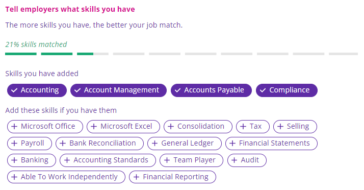Add the Bank Reconciliation skill
The height and width of the screenshot is (190, 364).
(99, 143)
